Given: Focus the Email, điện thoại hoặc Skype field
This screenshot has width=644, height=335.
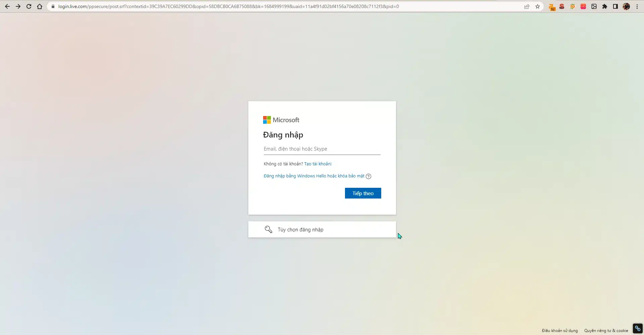Looking at the screenshot, I should point(322,149).
